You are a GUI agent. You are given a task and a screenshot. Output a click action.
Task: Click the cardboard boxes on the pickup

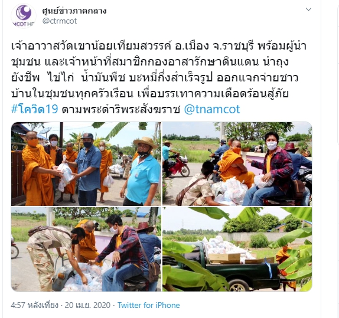225,258
